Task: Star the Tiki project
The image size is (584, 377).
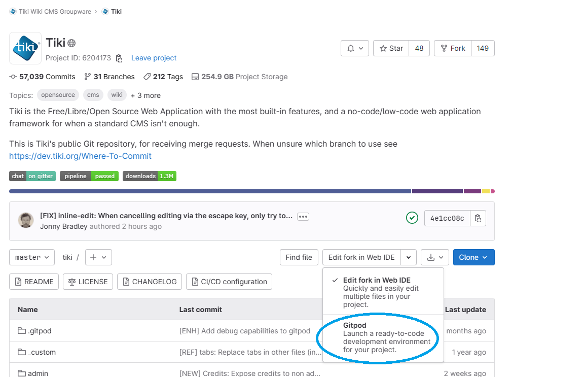Action: pyautogui.click(x=391, y=48)
